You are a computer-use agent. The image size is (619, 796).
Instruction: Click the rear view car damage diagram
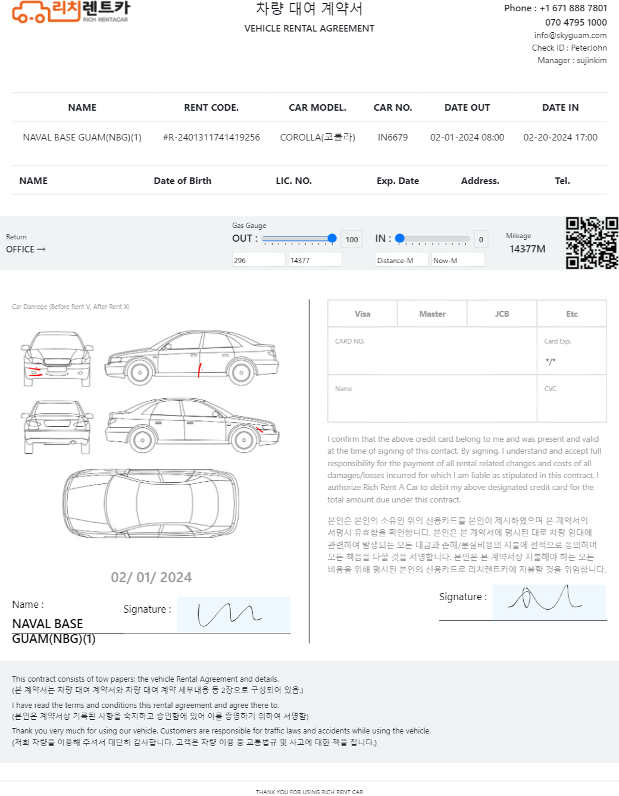(57, 426)
